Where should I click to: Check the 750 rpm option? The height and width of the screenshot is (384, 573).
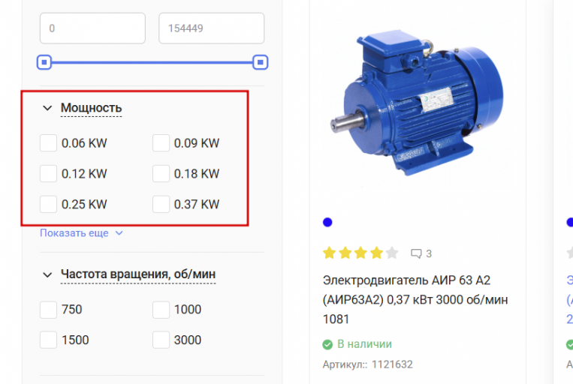[x=48, y=310]
